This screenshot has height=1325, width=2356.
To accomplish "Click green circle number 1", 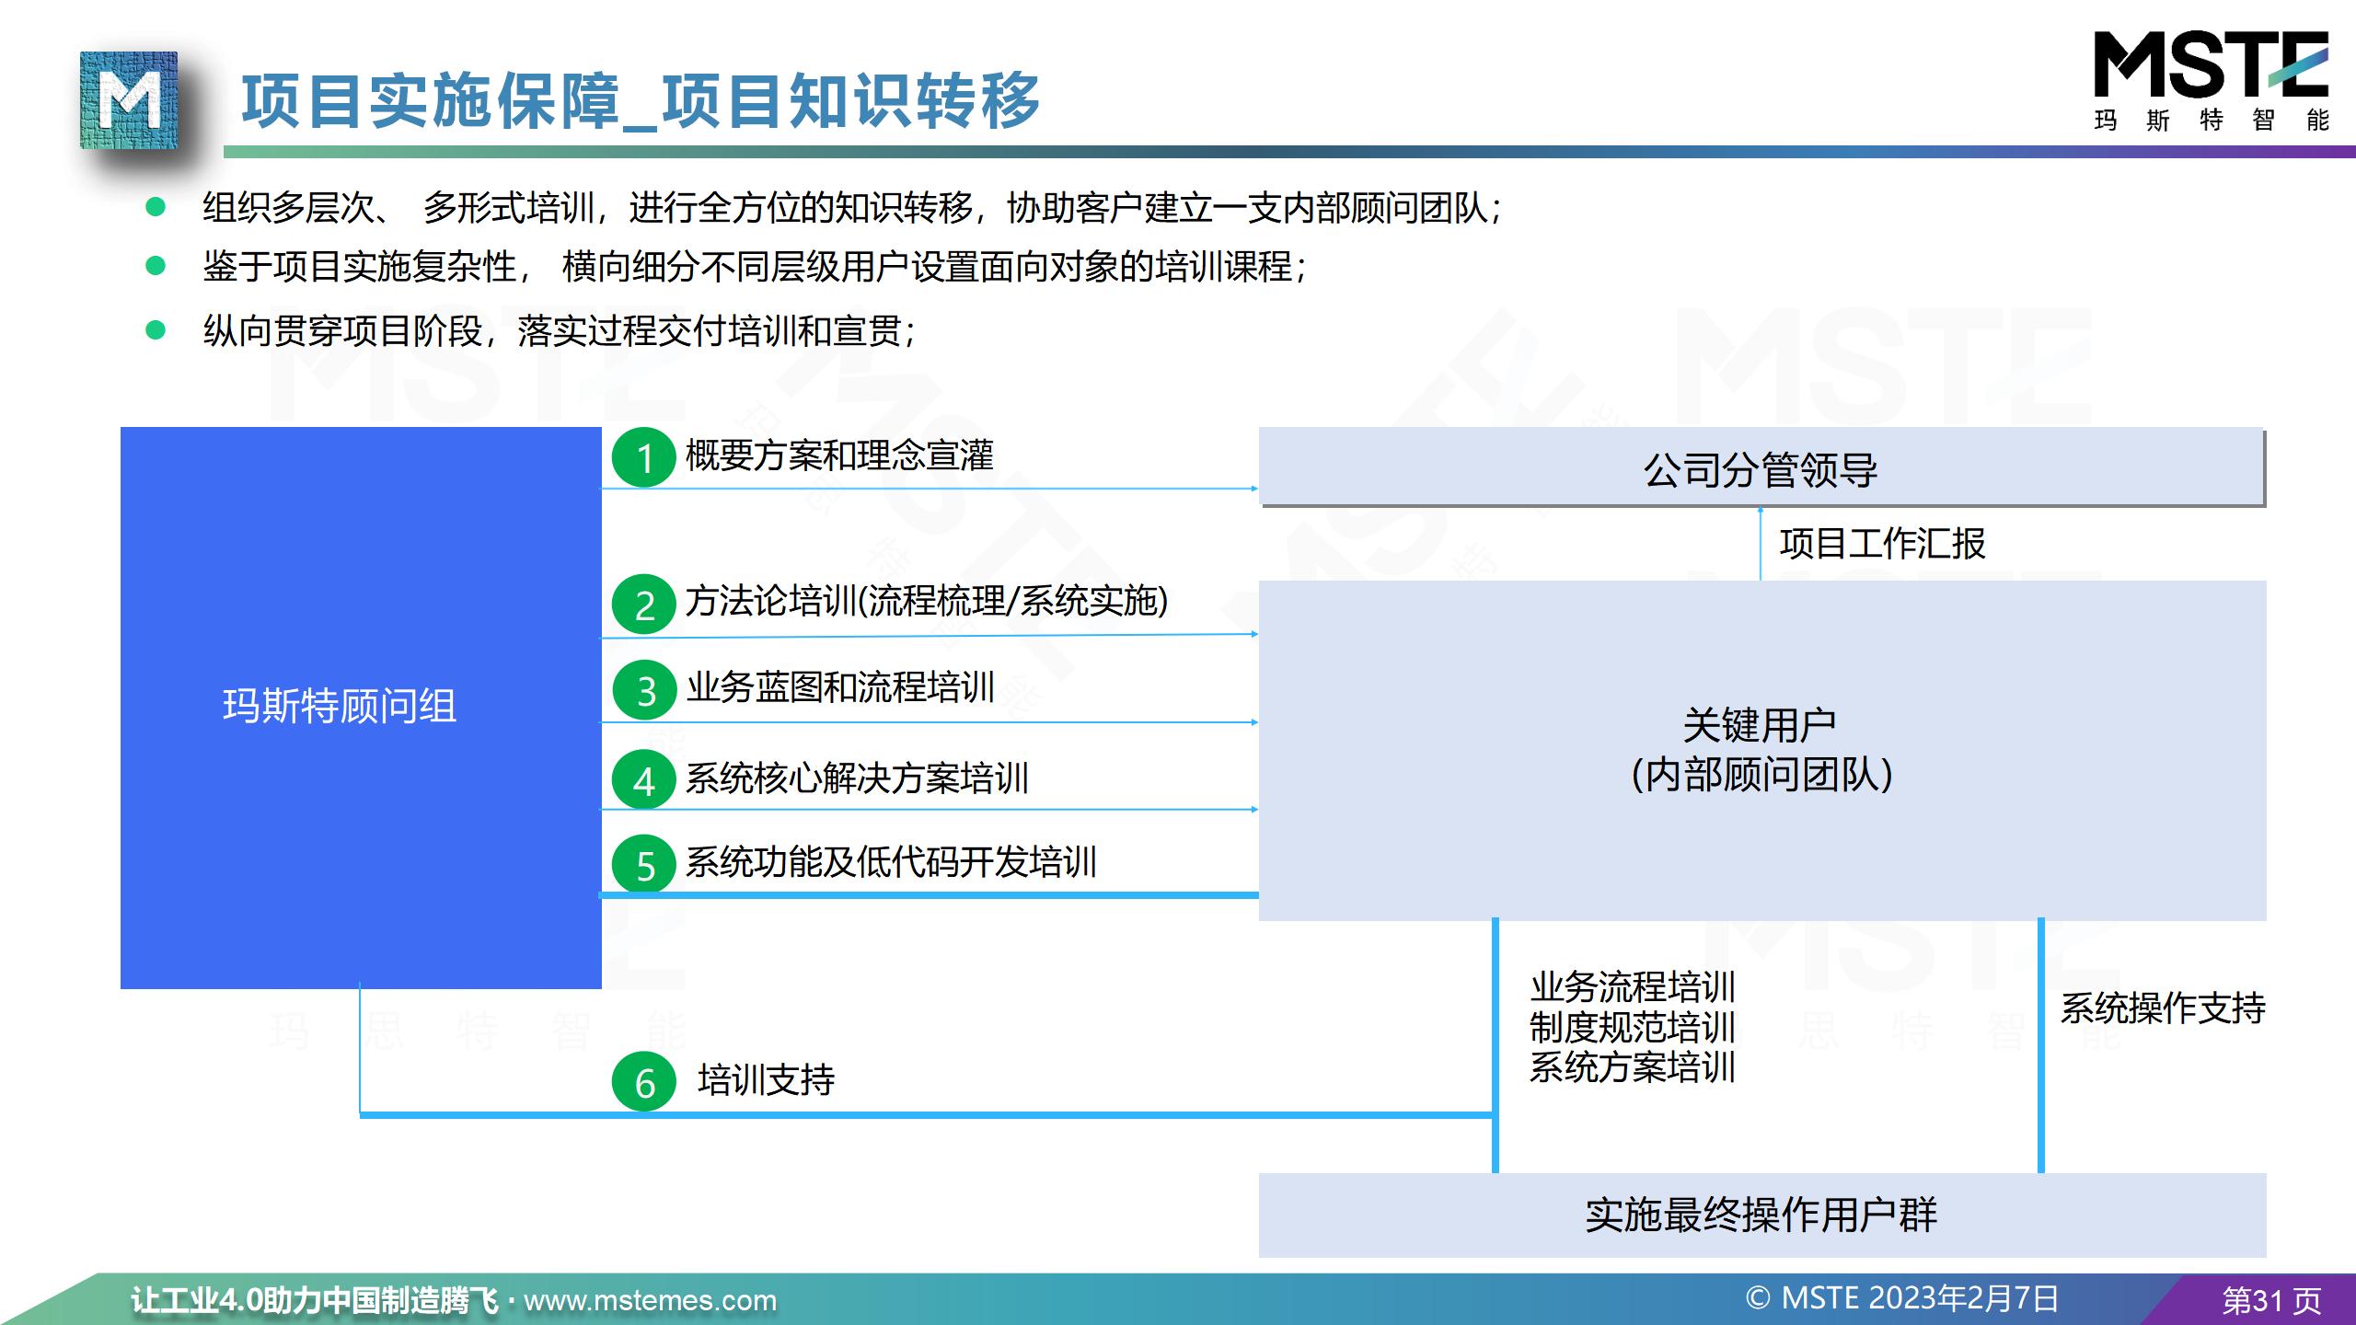I will pos(644,457).
